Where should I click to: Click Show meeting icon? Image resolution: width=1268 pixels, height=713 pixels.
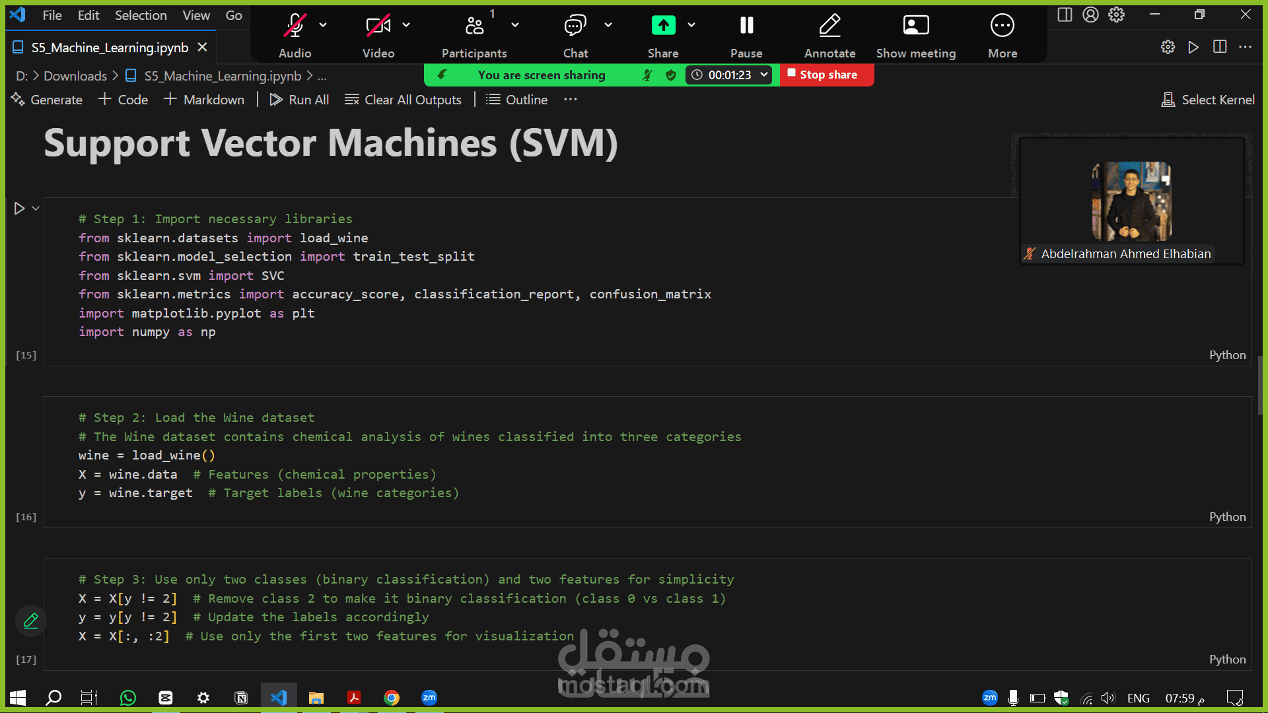tap(915, 26)
